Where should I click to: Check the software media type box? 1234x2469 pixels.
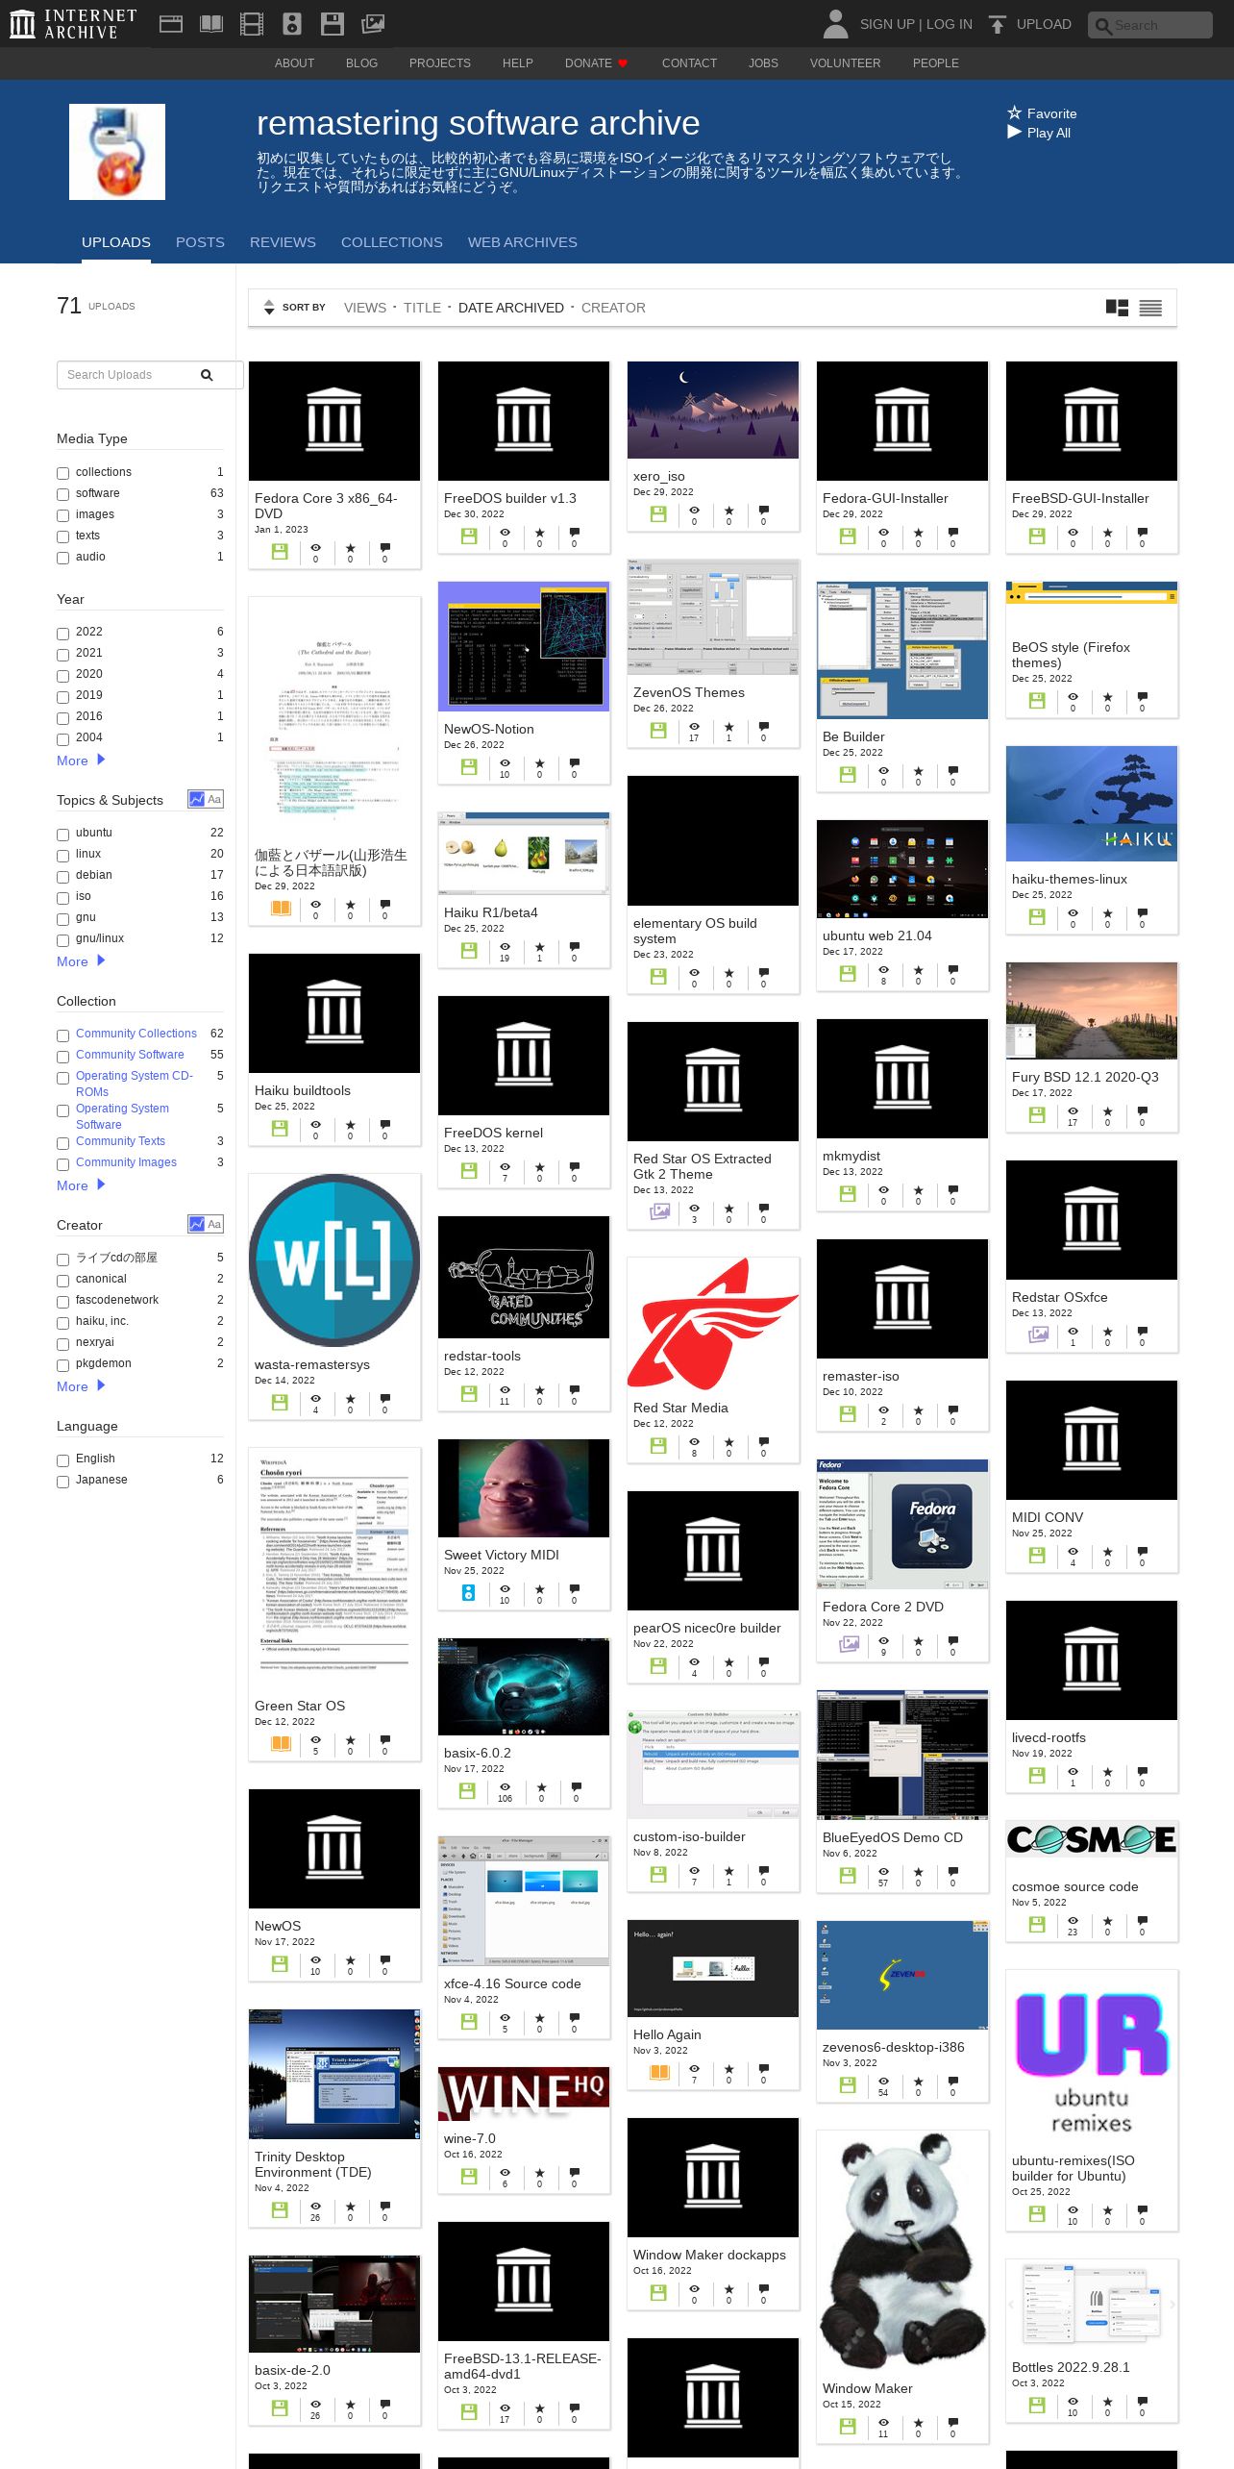tap(62, 494)
